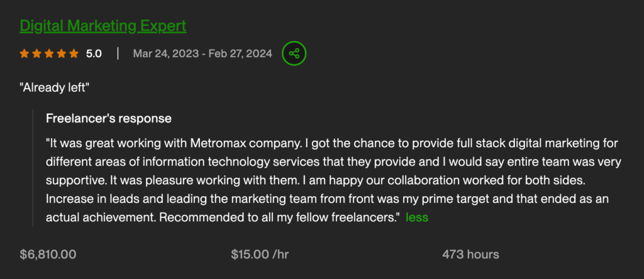The image size is (644, 279).
Task: Click the $6,810.00 total earnings amount
Action: pos(48,254)
